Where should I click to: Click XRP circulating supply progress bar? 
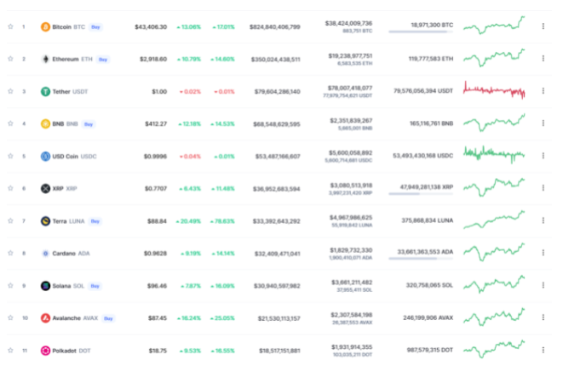click(421, 194)
